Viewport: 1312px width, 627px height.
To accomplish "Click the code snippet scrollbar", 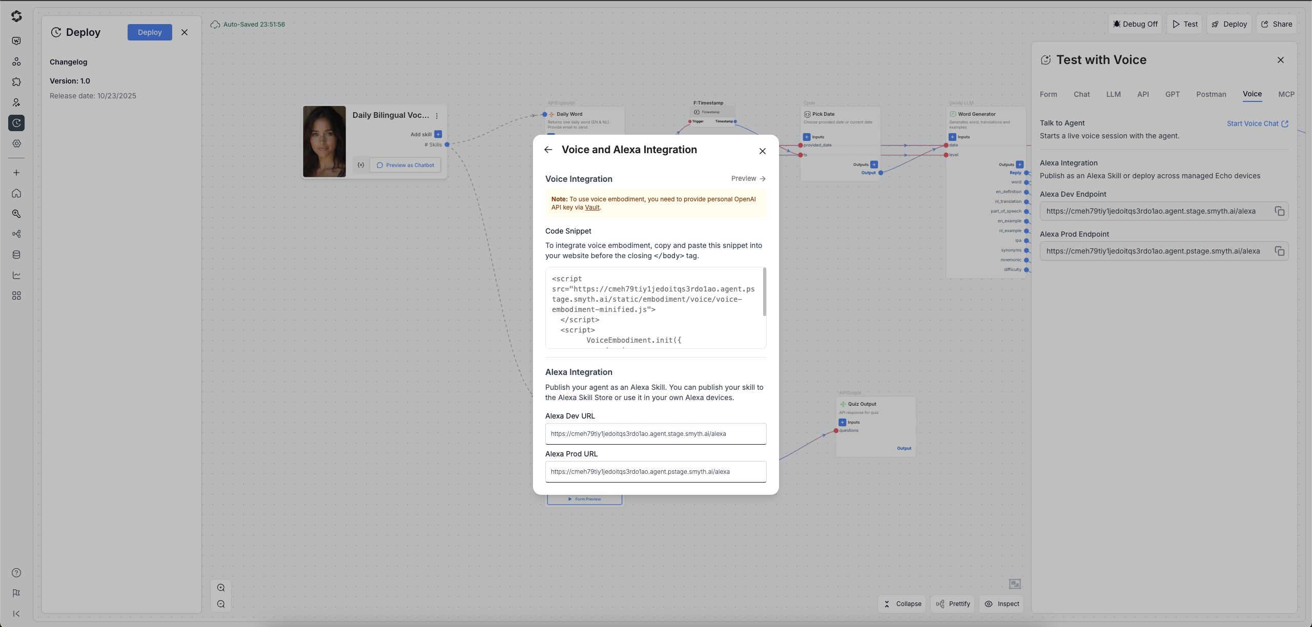I will coord(764,292).
